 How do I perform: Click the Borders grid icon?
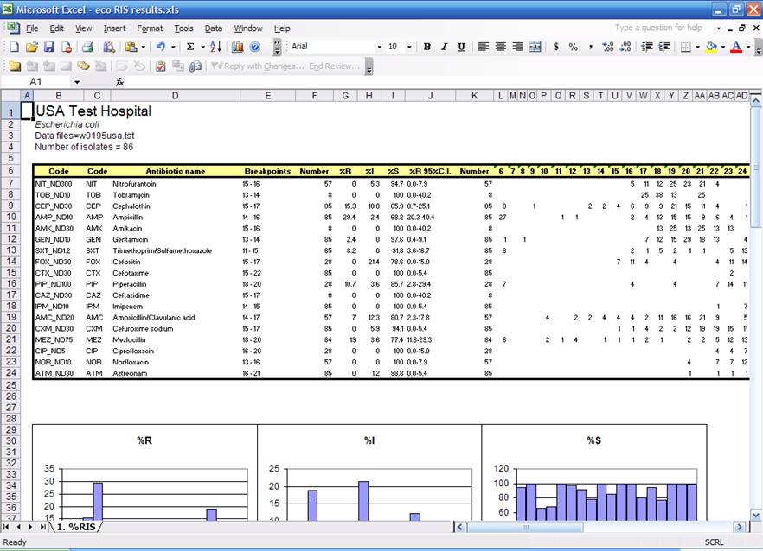[x=686, y=47]
